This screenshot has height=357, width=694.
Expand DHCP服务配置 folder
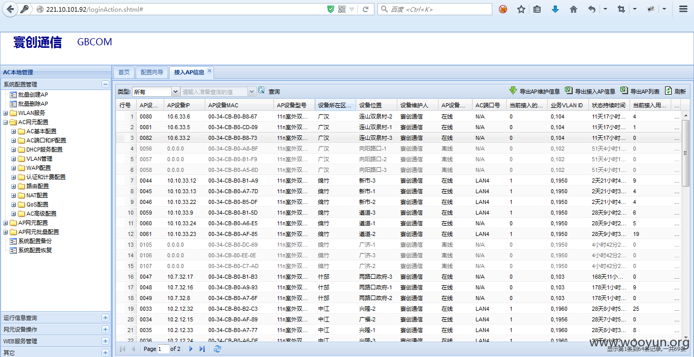click(14, 150)
